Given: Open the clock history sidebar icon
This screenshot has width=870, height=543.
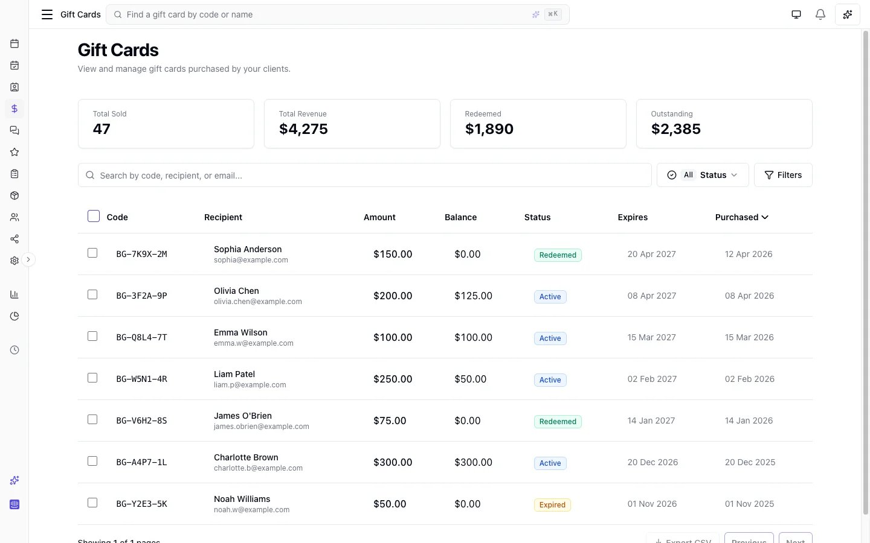Looking at the screenshot, I should click(14, 350).
